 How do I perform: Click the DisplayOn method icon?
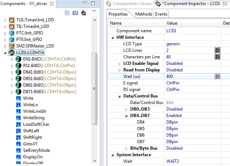tap(18, 157)
